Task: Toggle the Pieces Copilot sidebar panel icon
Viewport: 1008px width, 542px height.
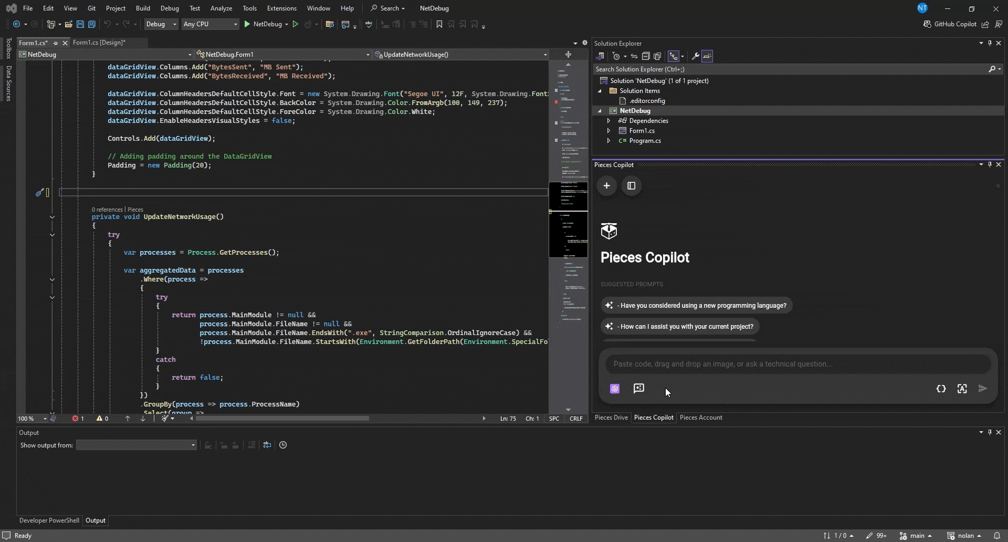Action: (632, 186)
